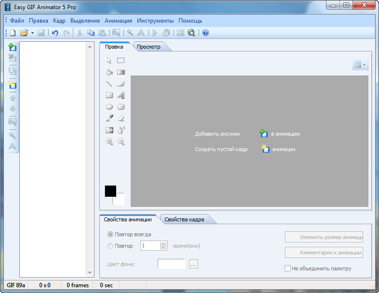Open the Файл menu

(x=17, y=21)
